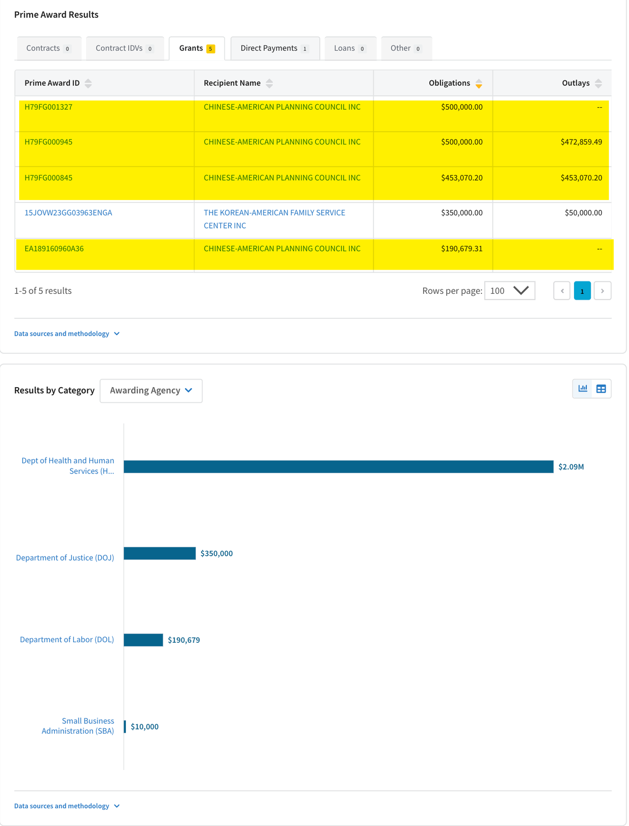Switch to bar chart view
Viewport: 629px width, 826px height.
(x=583, y=389)
